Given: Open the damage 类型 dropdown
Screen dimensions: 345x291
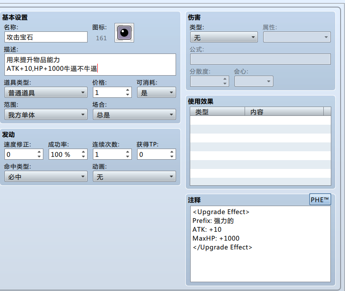Looking at the screenshot, I should (x=224, y=37).
